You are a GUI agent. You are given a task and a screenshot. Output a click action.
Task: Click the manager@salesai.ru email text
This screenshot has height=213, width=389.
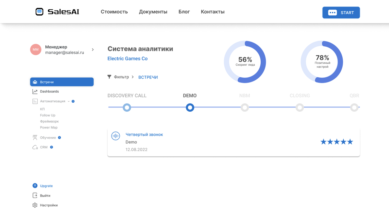pyautogui.click(x=65, y=52)
